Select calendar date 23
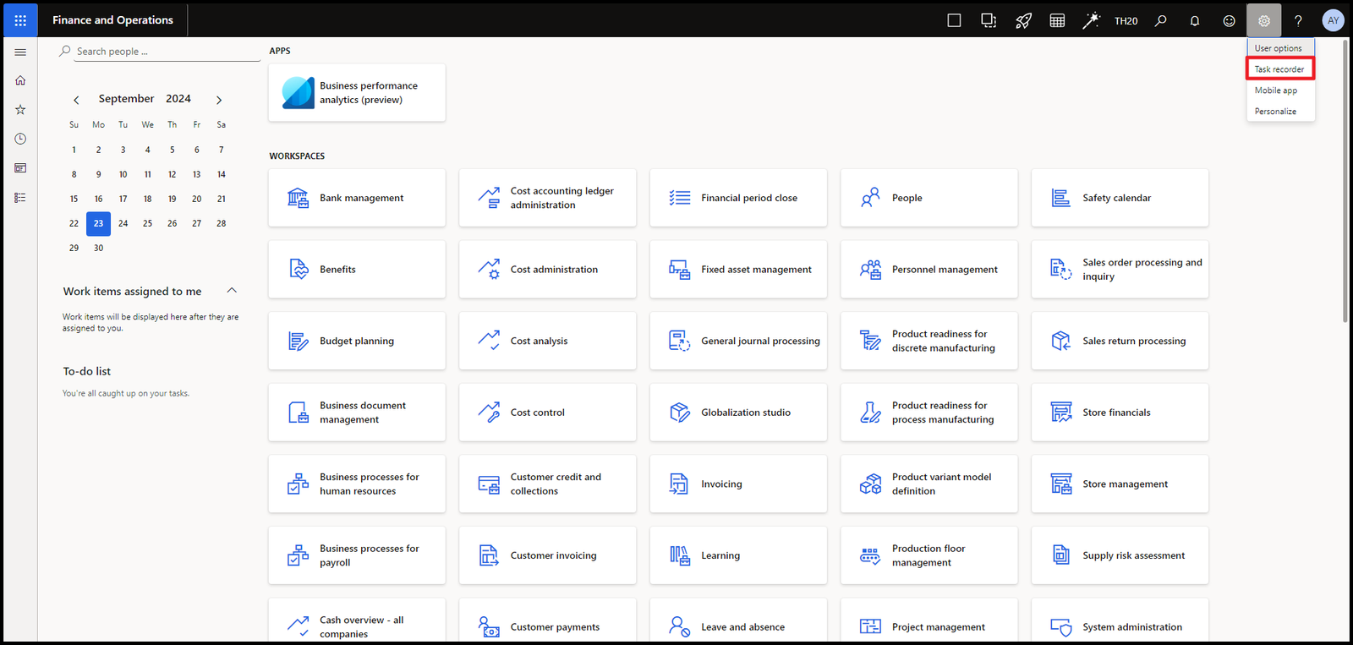The width and height of the screenshot is (1353, 645). click(98, 223)
